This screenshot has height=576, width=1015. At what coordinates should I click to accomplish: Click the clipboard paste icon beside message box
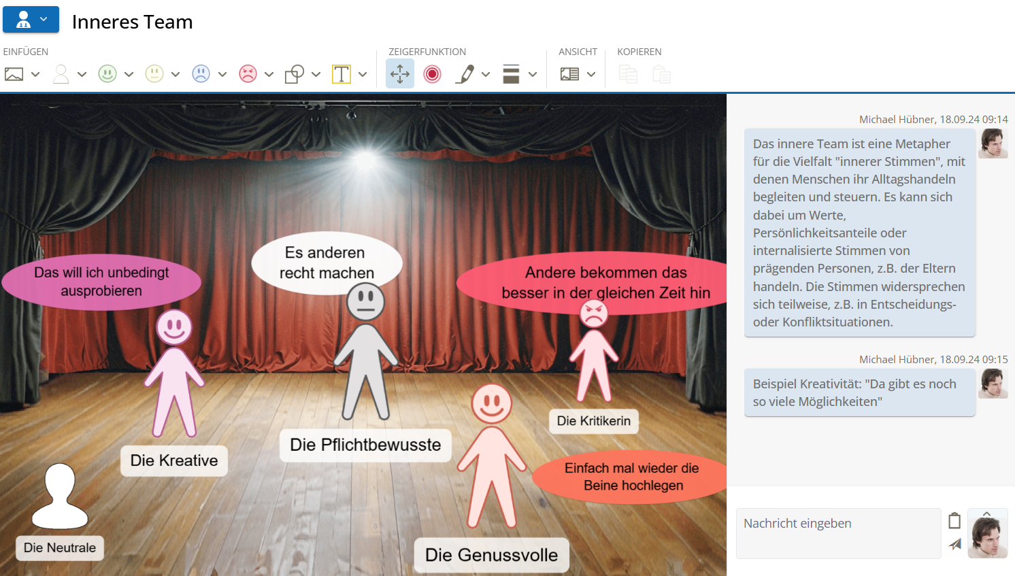(x=954, y=521)
